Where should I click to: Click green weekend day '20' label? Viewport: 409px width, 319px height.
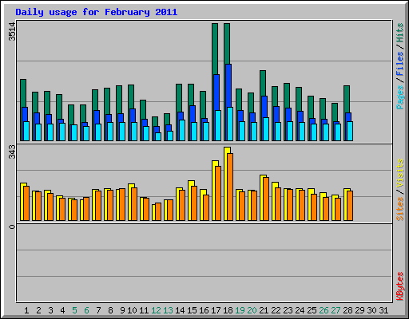[x=252, y=310]
